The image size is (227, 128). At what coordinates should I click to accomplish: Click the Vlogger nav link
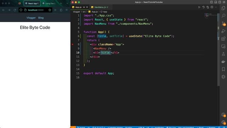tap(31, 18)
